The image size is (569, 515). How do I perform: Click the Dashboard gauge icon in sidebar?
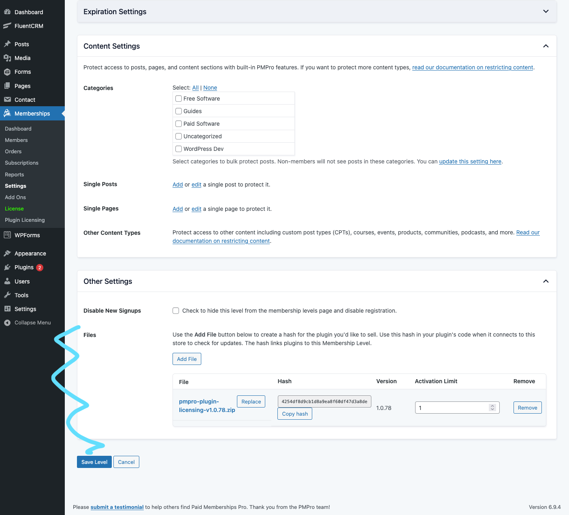(x=7, y=12)
